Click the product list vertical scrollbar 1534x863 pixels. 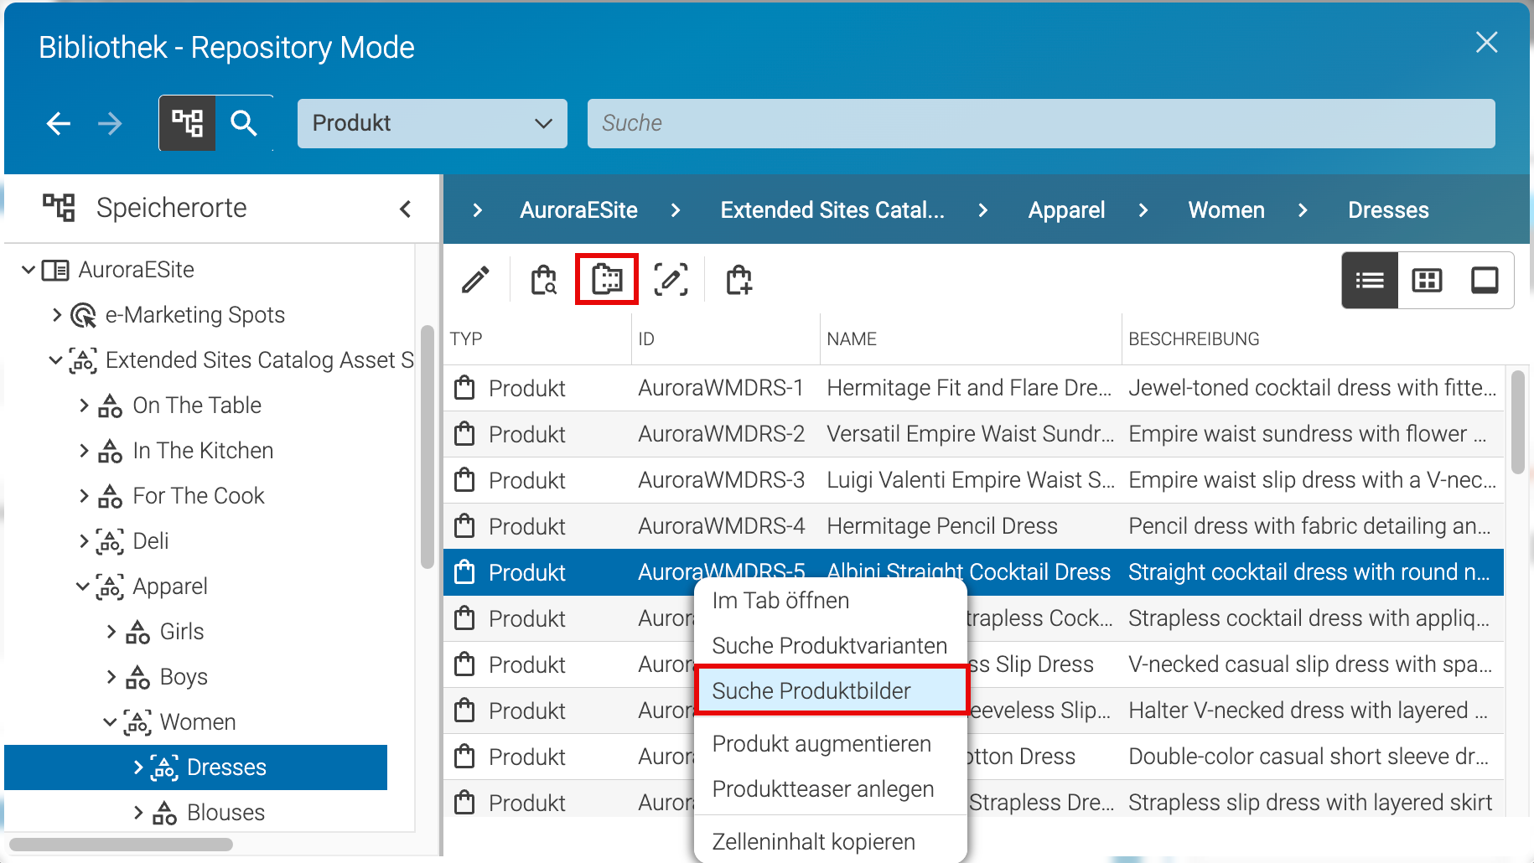(x=1517, y=423)
